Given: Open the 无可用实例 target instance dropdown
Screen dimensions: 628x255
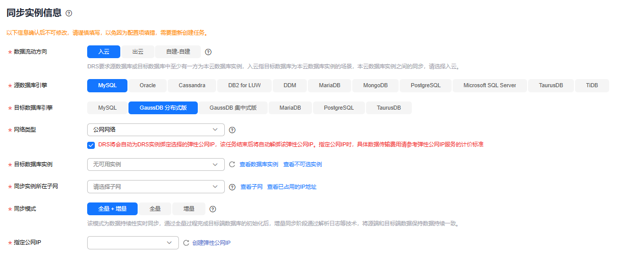Looking at the screenshot, I should click(x=156, y=164).
